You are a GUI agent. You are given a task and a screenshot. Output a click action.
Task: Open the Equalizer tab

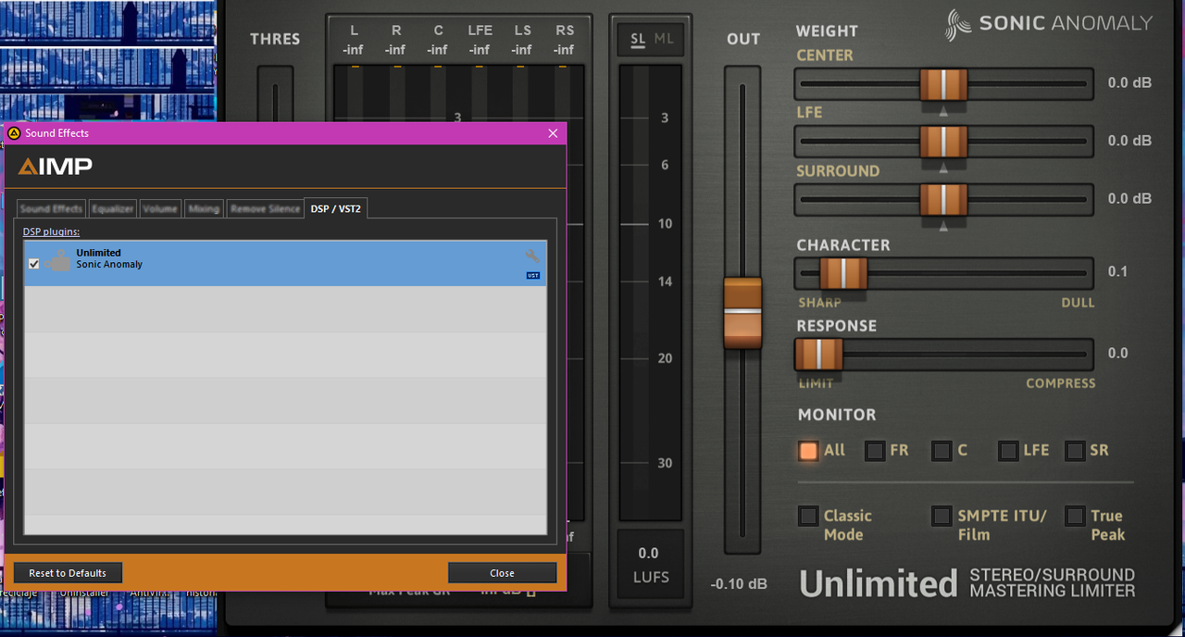pyautogui.click(x=113, y=209)
